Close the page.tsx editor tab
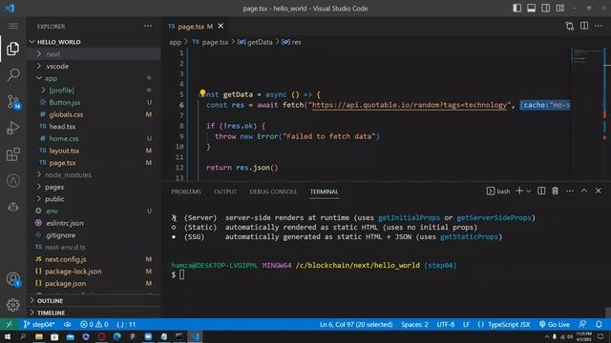 (221, 26)
